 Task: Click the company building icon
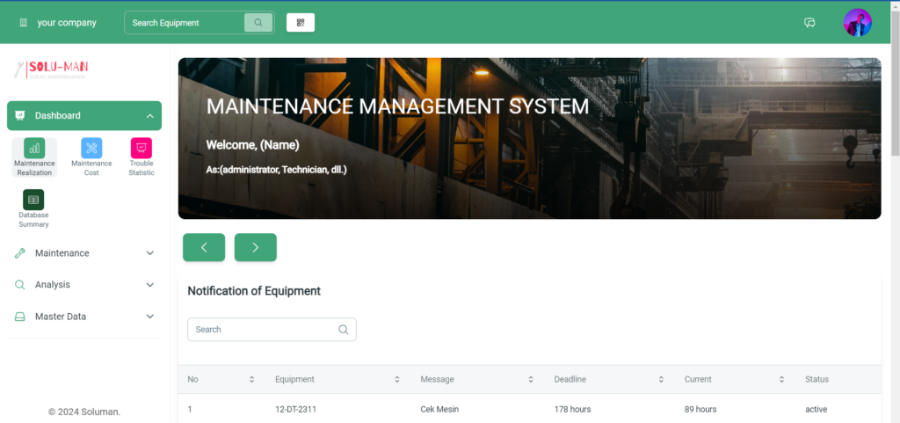tap(24, 23)
